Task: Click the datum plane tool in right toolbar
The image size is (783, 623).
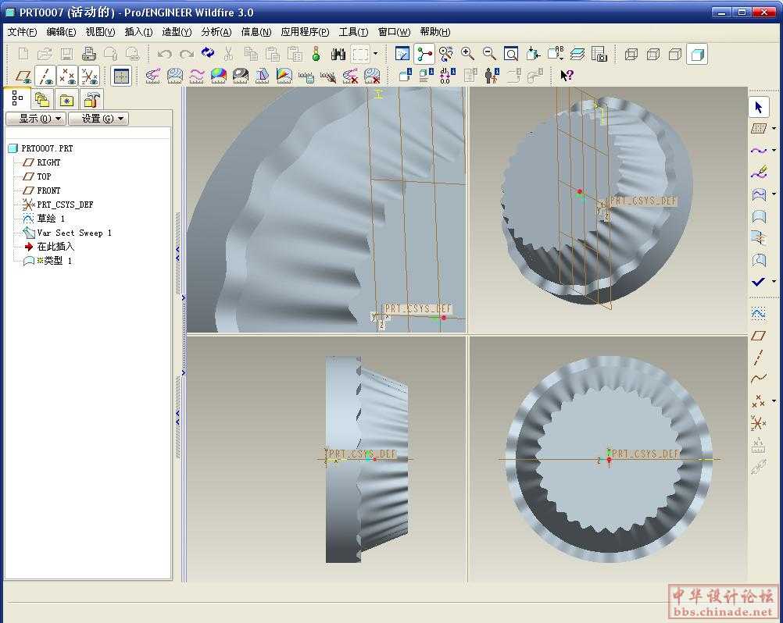Action: pyautogui.click(x=759, y=336)
